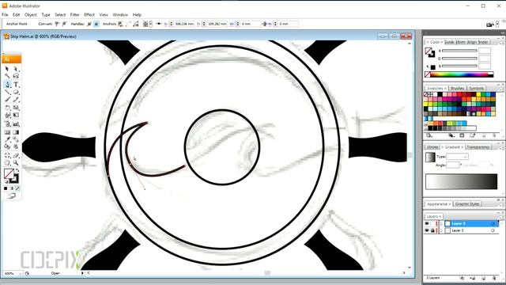This screenshot has height=285, width=506.
Task: Select the Mesh tool
Action: pos(7,132)
